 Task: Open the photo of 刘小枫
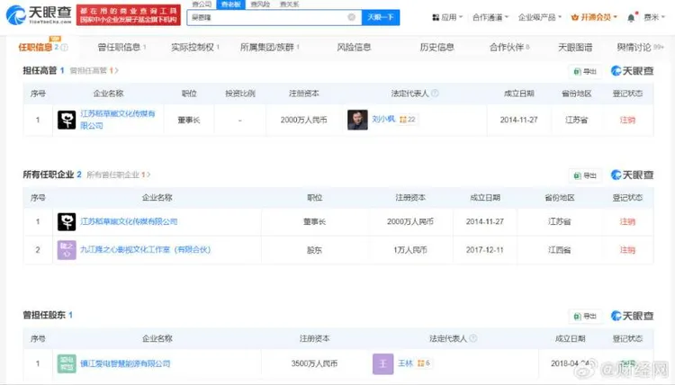pos(357,120)
